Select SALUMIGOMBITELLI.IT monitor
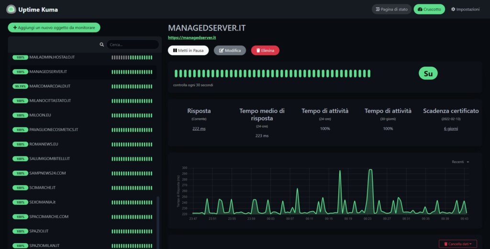Screen dimensions: 490x249 click(83, 159)
